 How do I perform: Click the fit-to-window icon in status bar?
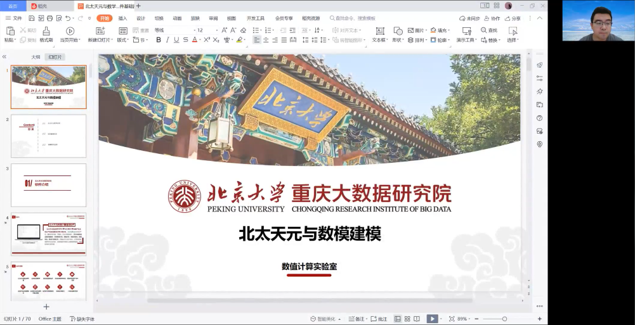(x=452, y=319)
